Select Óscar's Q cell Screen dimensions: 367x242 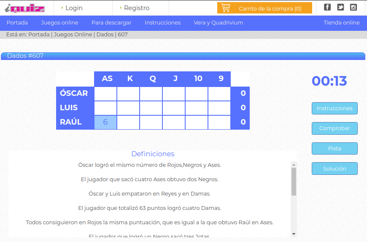pyautogui.click(x=151, y=94)
